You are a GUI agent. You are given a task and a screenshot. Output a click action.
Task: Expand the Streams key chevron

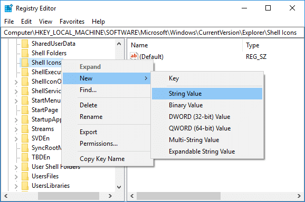click(16, 129)
